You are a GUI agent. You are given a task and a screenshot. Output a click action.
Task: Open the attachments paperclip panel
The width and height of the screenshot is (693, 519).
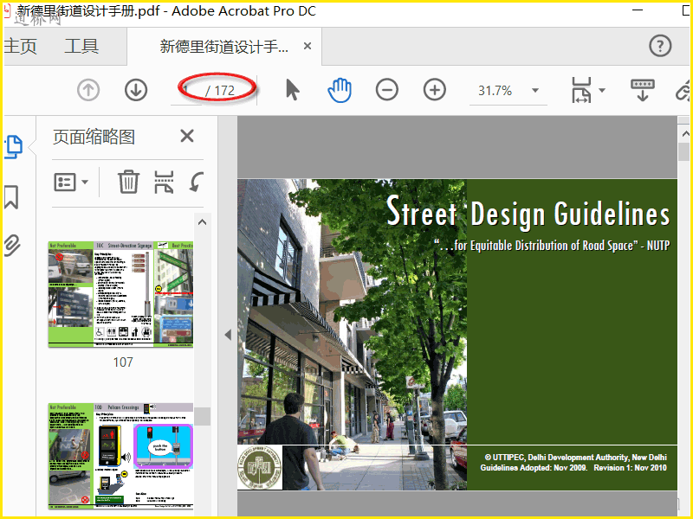point(12,246)
